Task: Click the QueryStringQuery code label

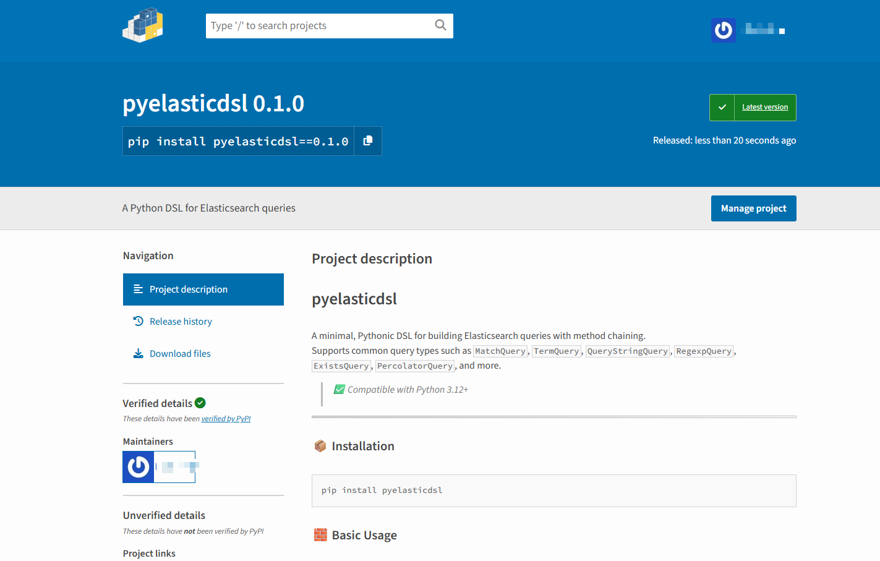Action: point(628,351)
